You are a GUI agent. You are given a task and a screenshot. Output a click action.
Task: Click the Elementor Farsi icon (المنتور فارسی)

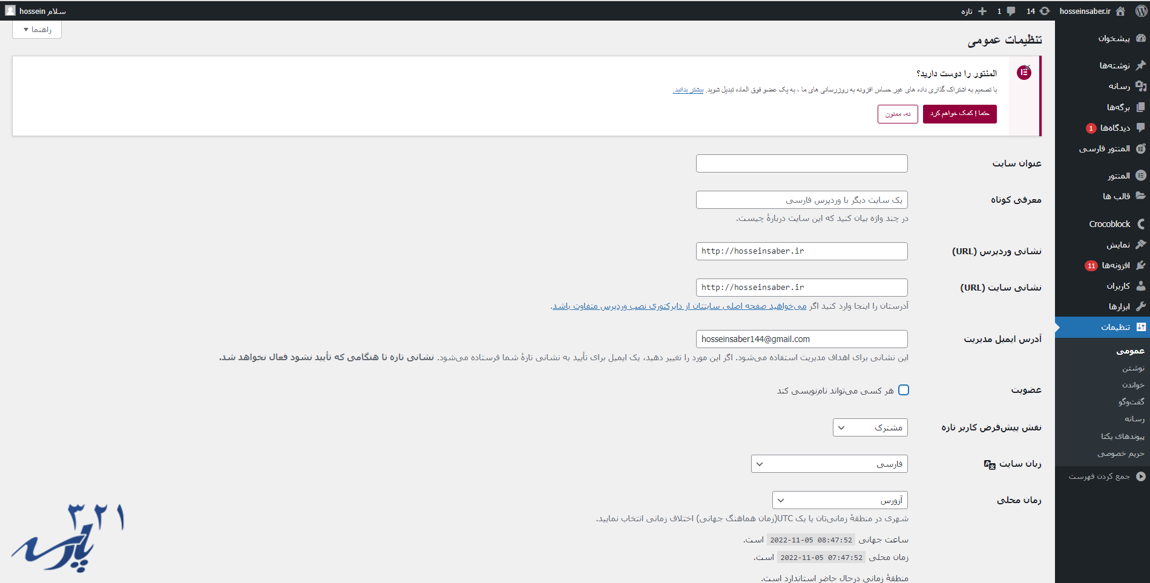coord(1141,148)
